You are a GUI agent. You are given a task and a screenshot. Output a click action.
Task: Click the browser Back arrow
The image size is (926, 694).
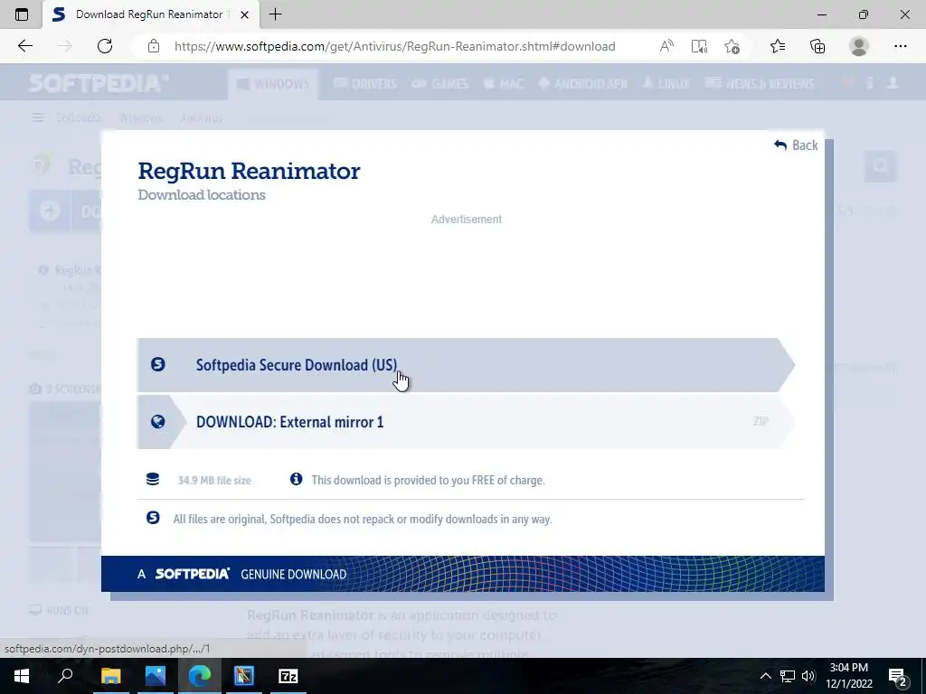[x=24, y=46]
